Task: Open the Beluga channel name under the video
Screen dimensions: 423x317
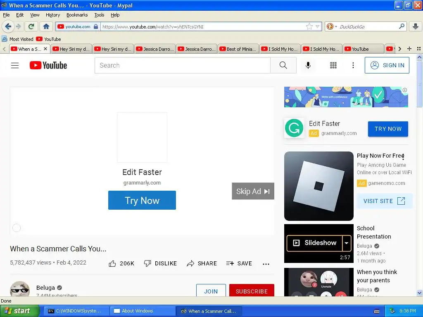Action: click(45, 288)
